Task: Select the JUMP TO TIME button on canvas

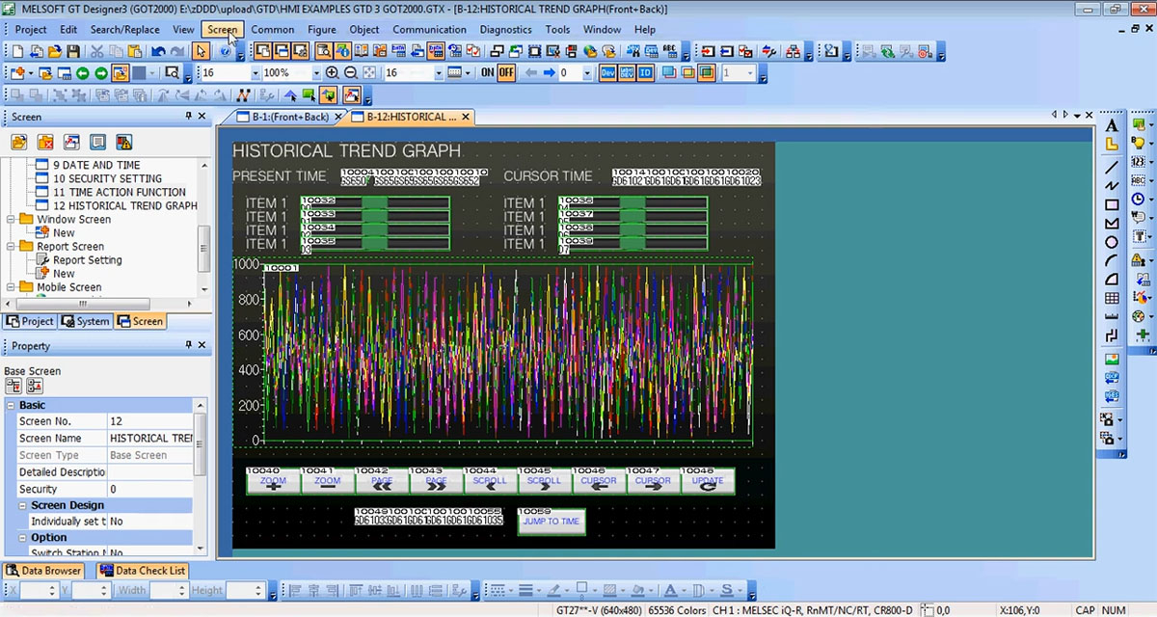Action: [x=551, y=522]
